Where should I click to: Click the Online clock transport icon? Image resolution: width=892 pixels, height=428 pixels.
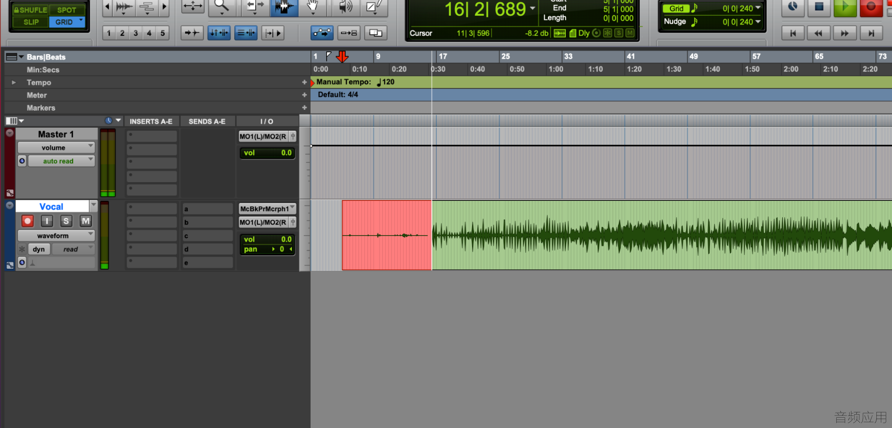pyautogui.click(x=793, y=7)
